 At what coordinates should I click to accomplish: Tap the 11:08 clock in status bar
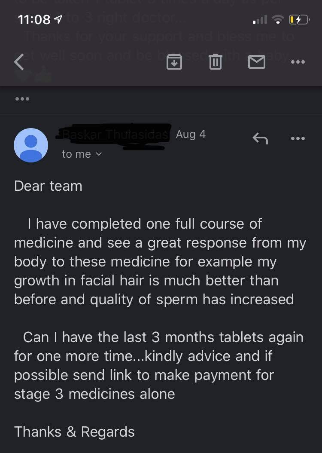click(x=34, y=20)
